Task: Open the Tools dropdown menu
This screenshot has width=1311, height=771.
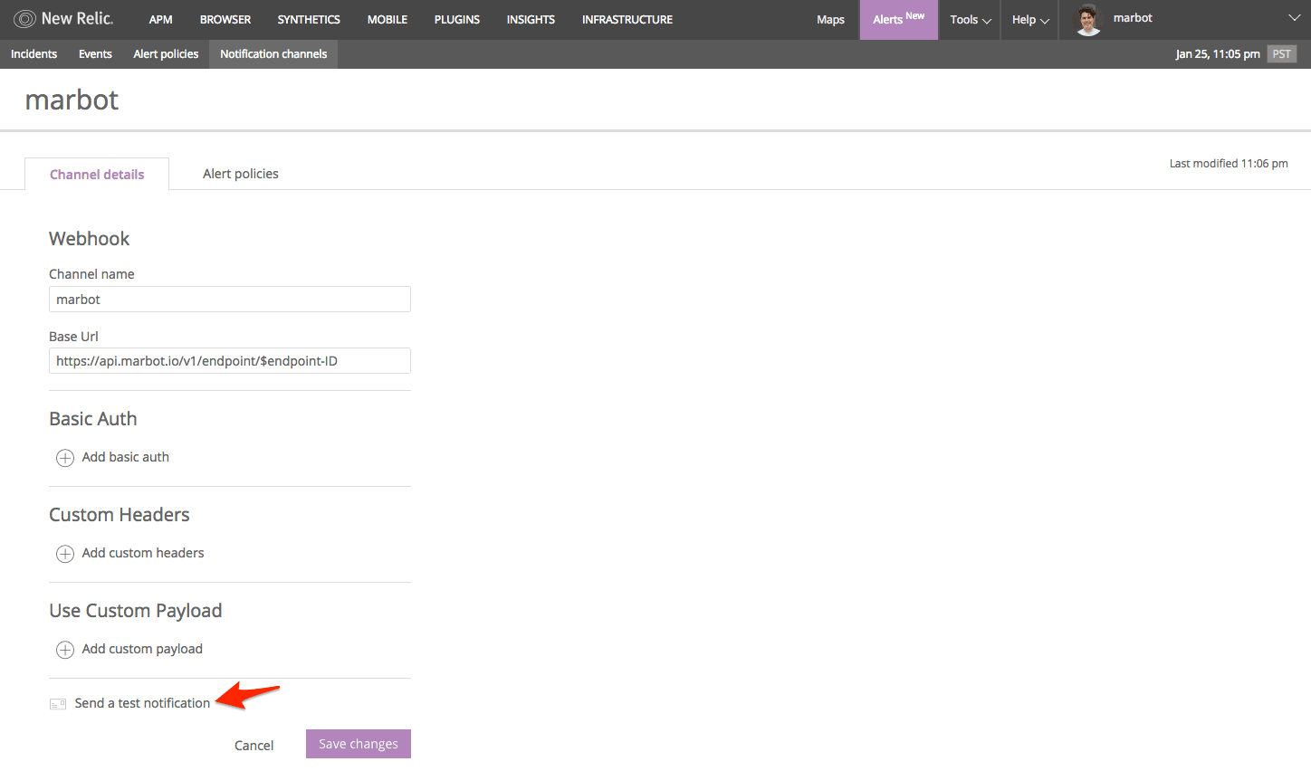Action: (x=970, y=19)
